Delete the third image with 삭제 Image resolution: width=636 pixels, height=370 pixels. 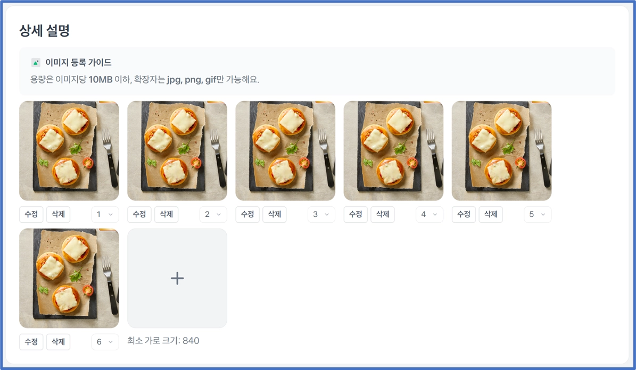pyautogui.click(x=275, y=214)
